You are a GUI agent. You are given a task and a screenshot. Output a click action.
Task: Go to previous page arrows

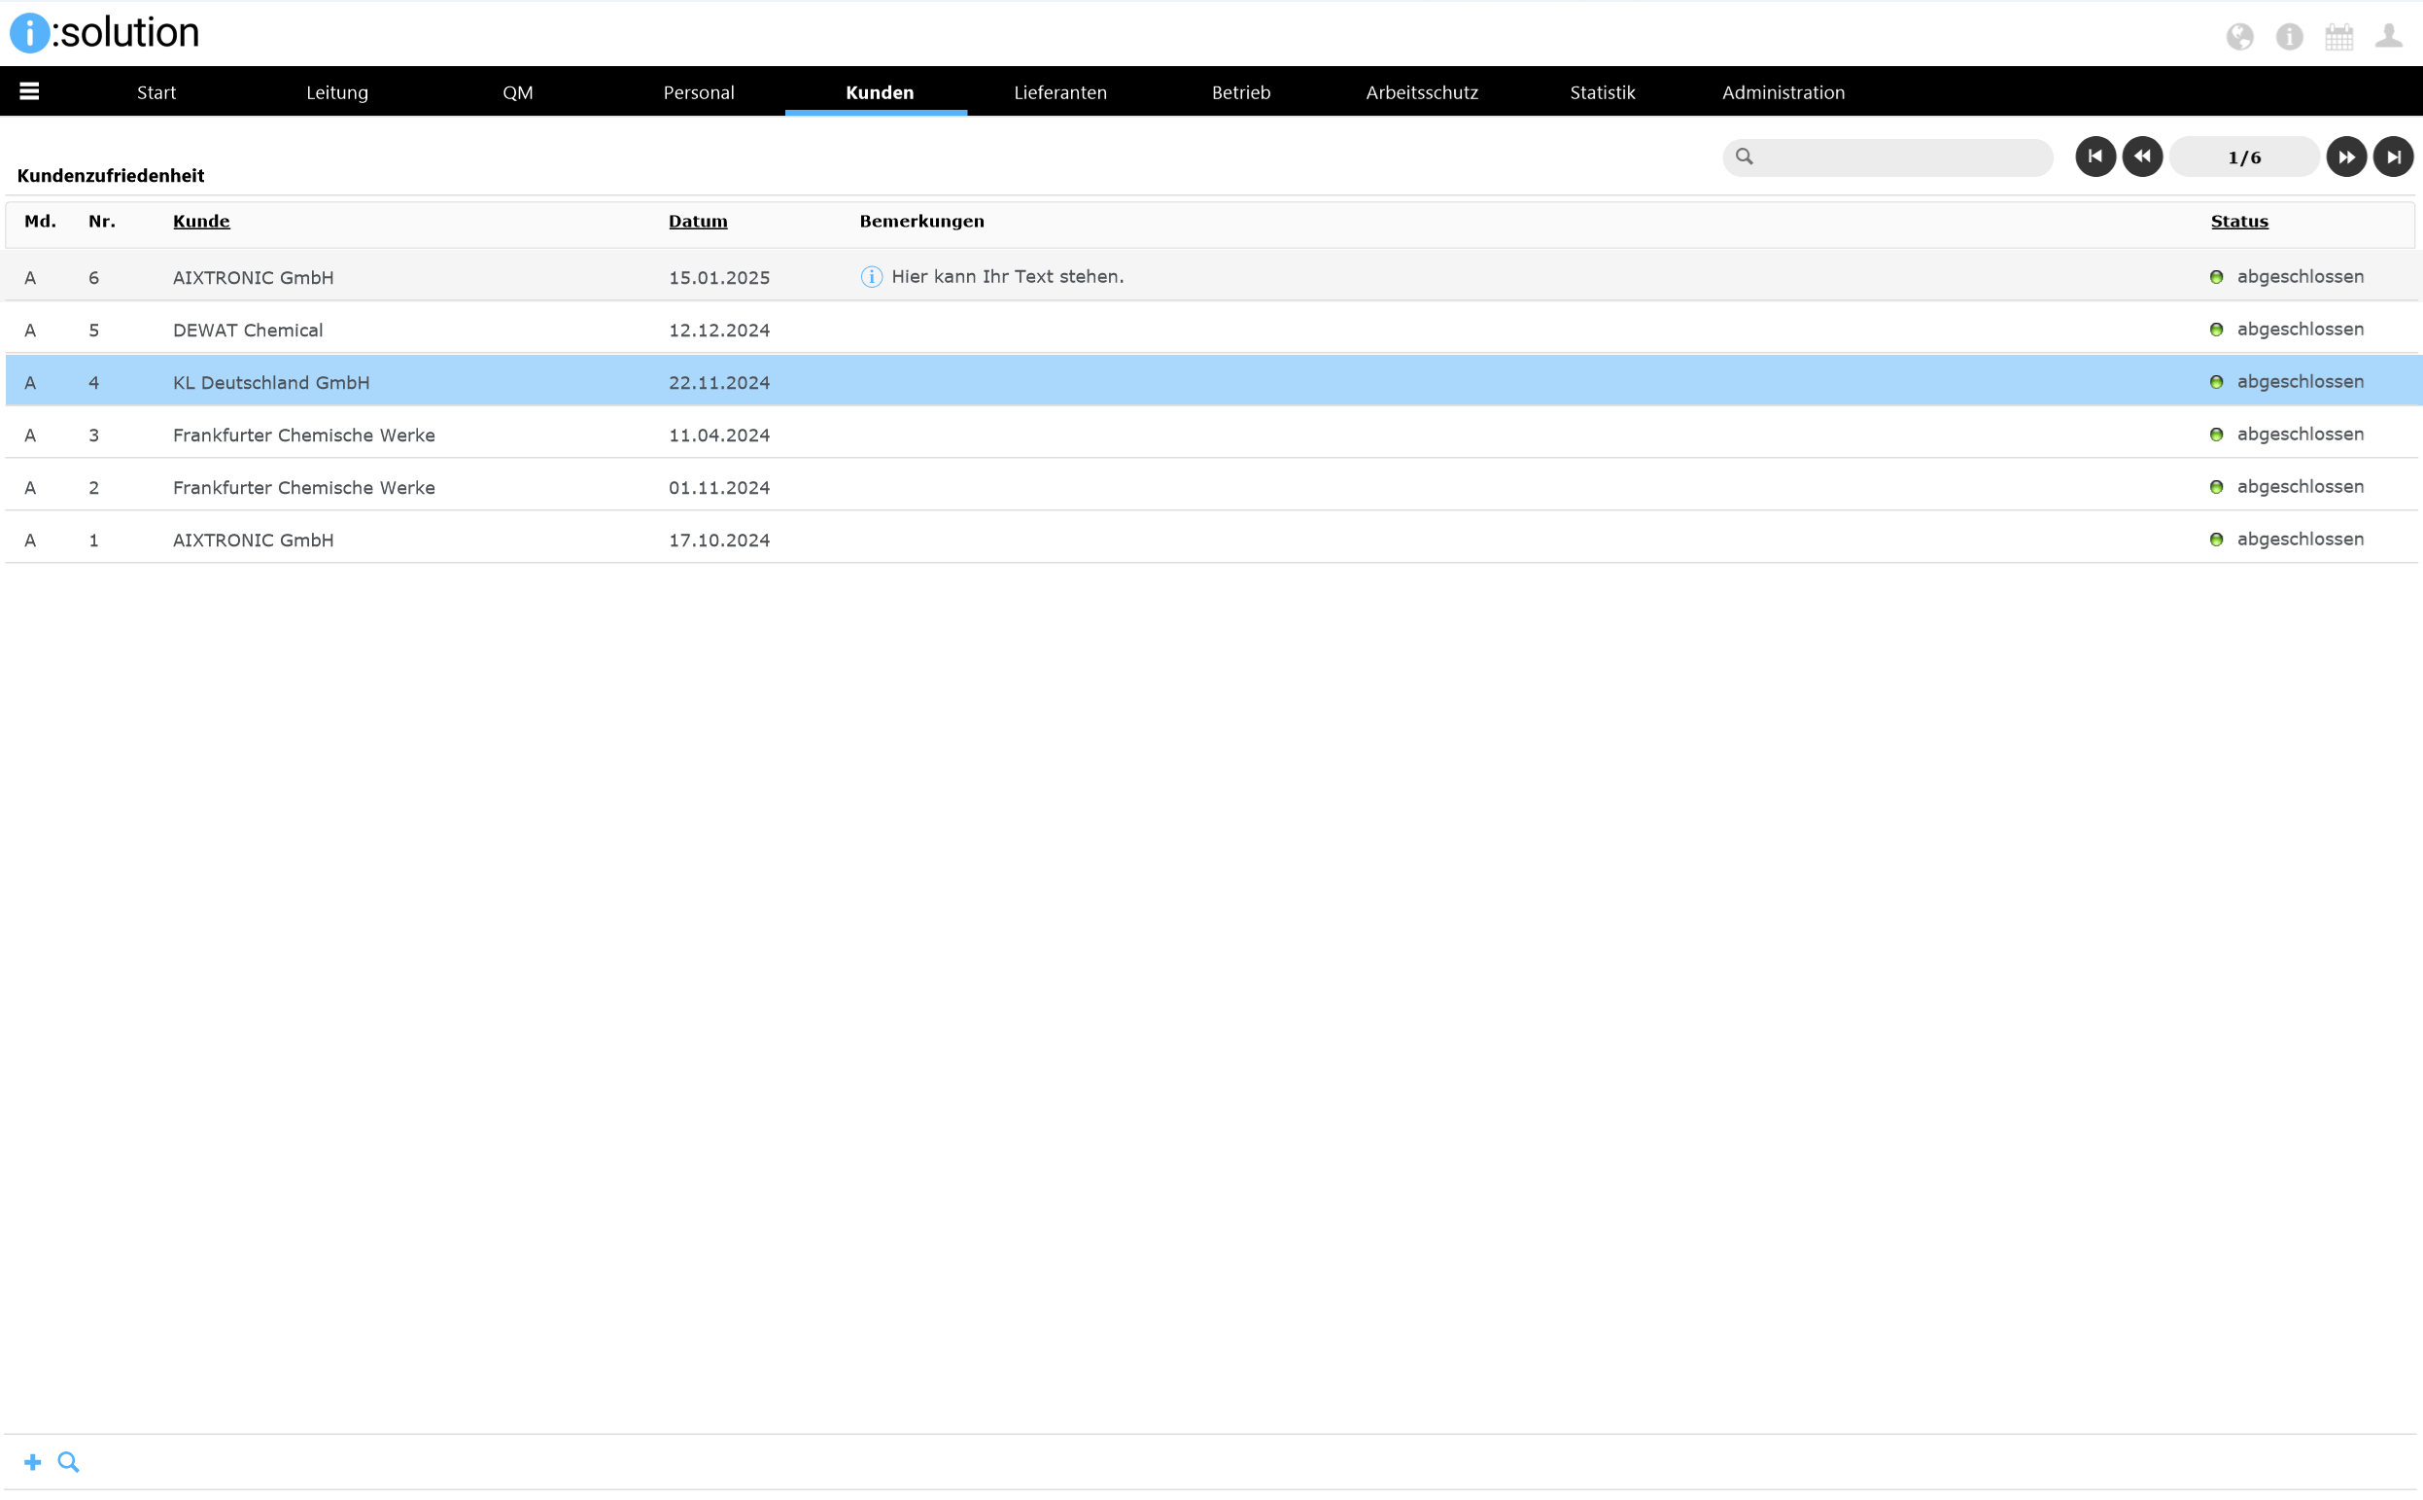[x=2141, y=157]
